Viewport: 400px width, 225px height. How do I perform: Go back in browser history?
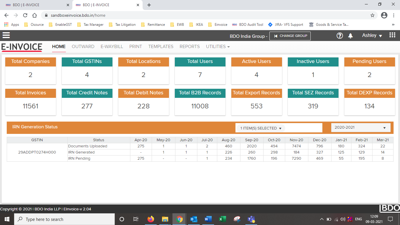[x=6, y=15]
